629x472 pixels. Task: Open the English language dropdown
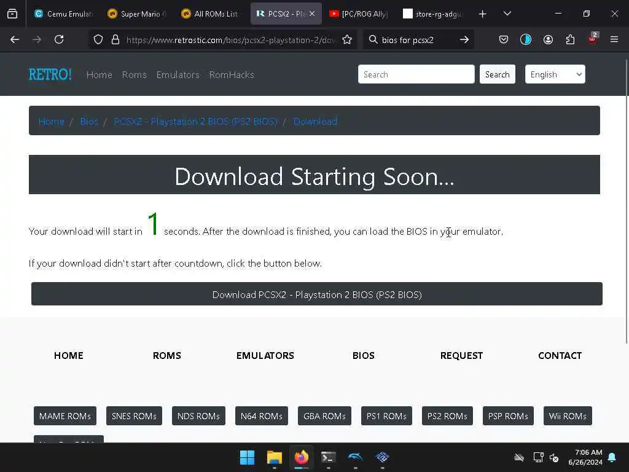(555, 74)
